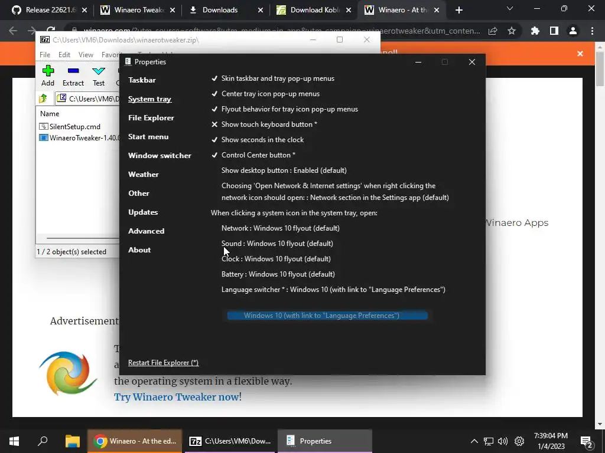Open System tray section

tap(149, 99)
